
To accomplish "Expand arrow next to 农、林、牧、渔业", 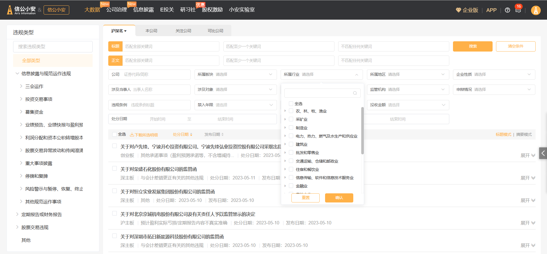I will (285, 111).
